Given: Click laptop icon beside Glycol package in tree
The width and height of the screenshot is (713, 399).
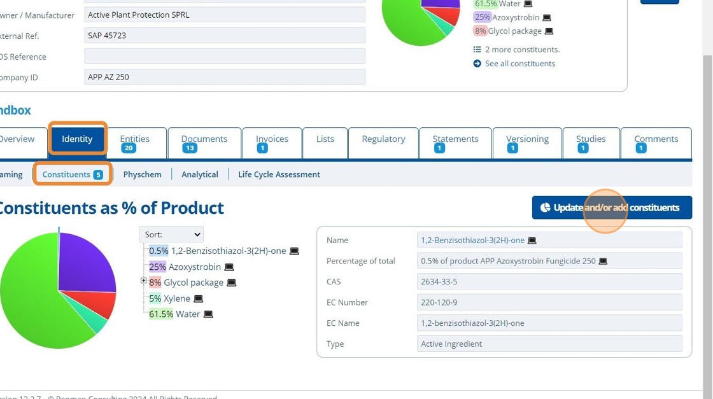Looking at the screenshot, I should click(x=232, y=283).
